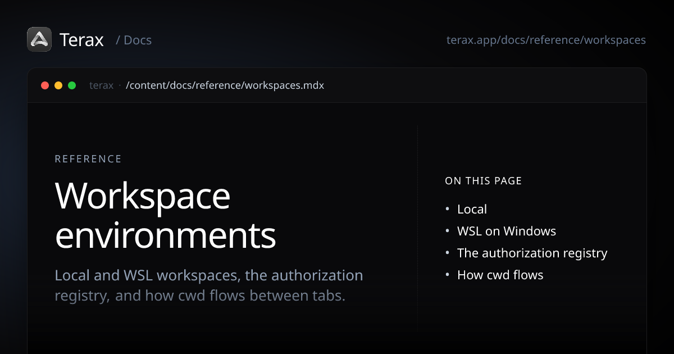This screenshot has height=354, width=674.
Task: Click the yellow minimize window dot
Action: pos(58,85)
